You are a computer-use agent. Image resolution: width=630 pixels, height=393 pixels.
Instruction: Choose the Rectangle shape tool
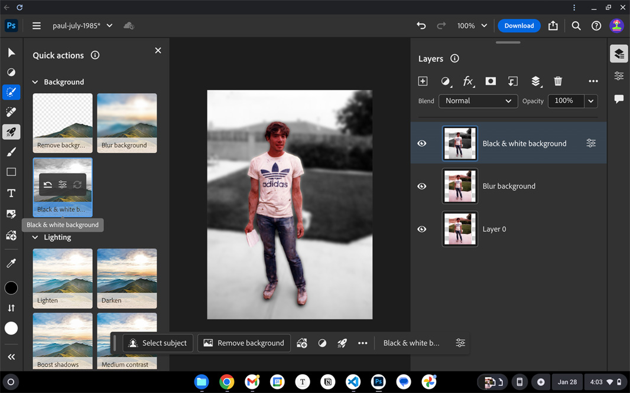[x=11, y=172]
